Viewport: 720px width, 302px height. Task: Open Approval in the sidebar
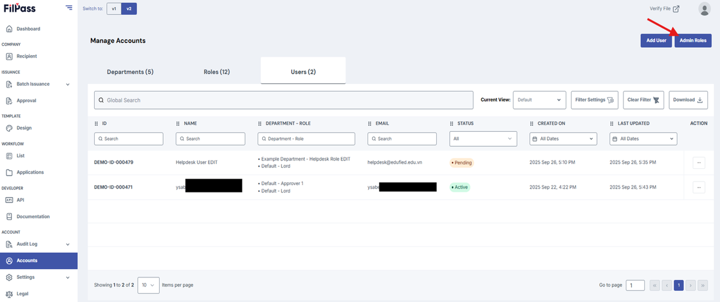26,101
